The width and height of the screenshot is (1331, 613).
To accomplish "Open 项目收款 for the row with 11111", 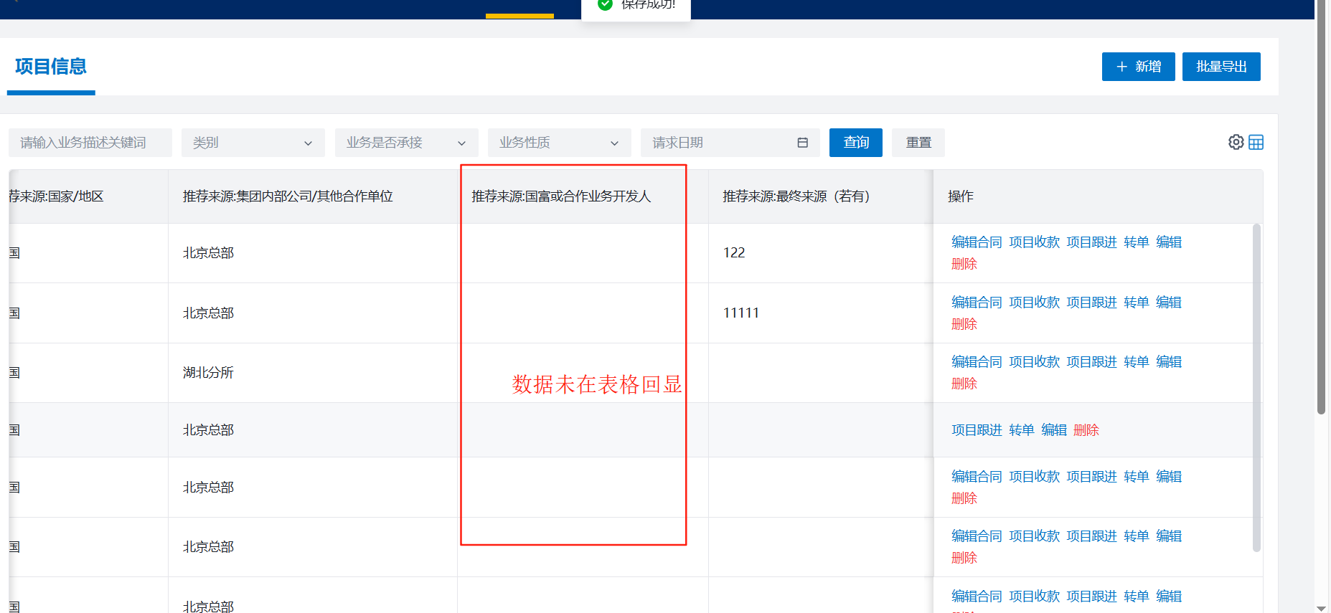I will pos(1034,303).
